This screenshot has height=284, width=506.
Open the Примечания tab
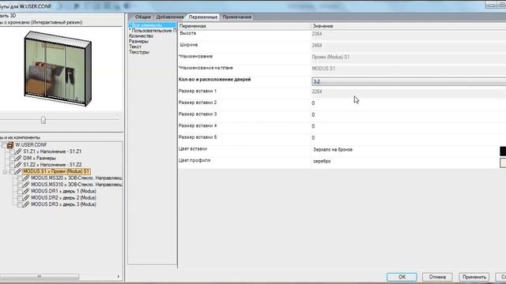click(x=237, y=17)
